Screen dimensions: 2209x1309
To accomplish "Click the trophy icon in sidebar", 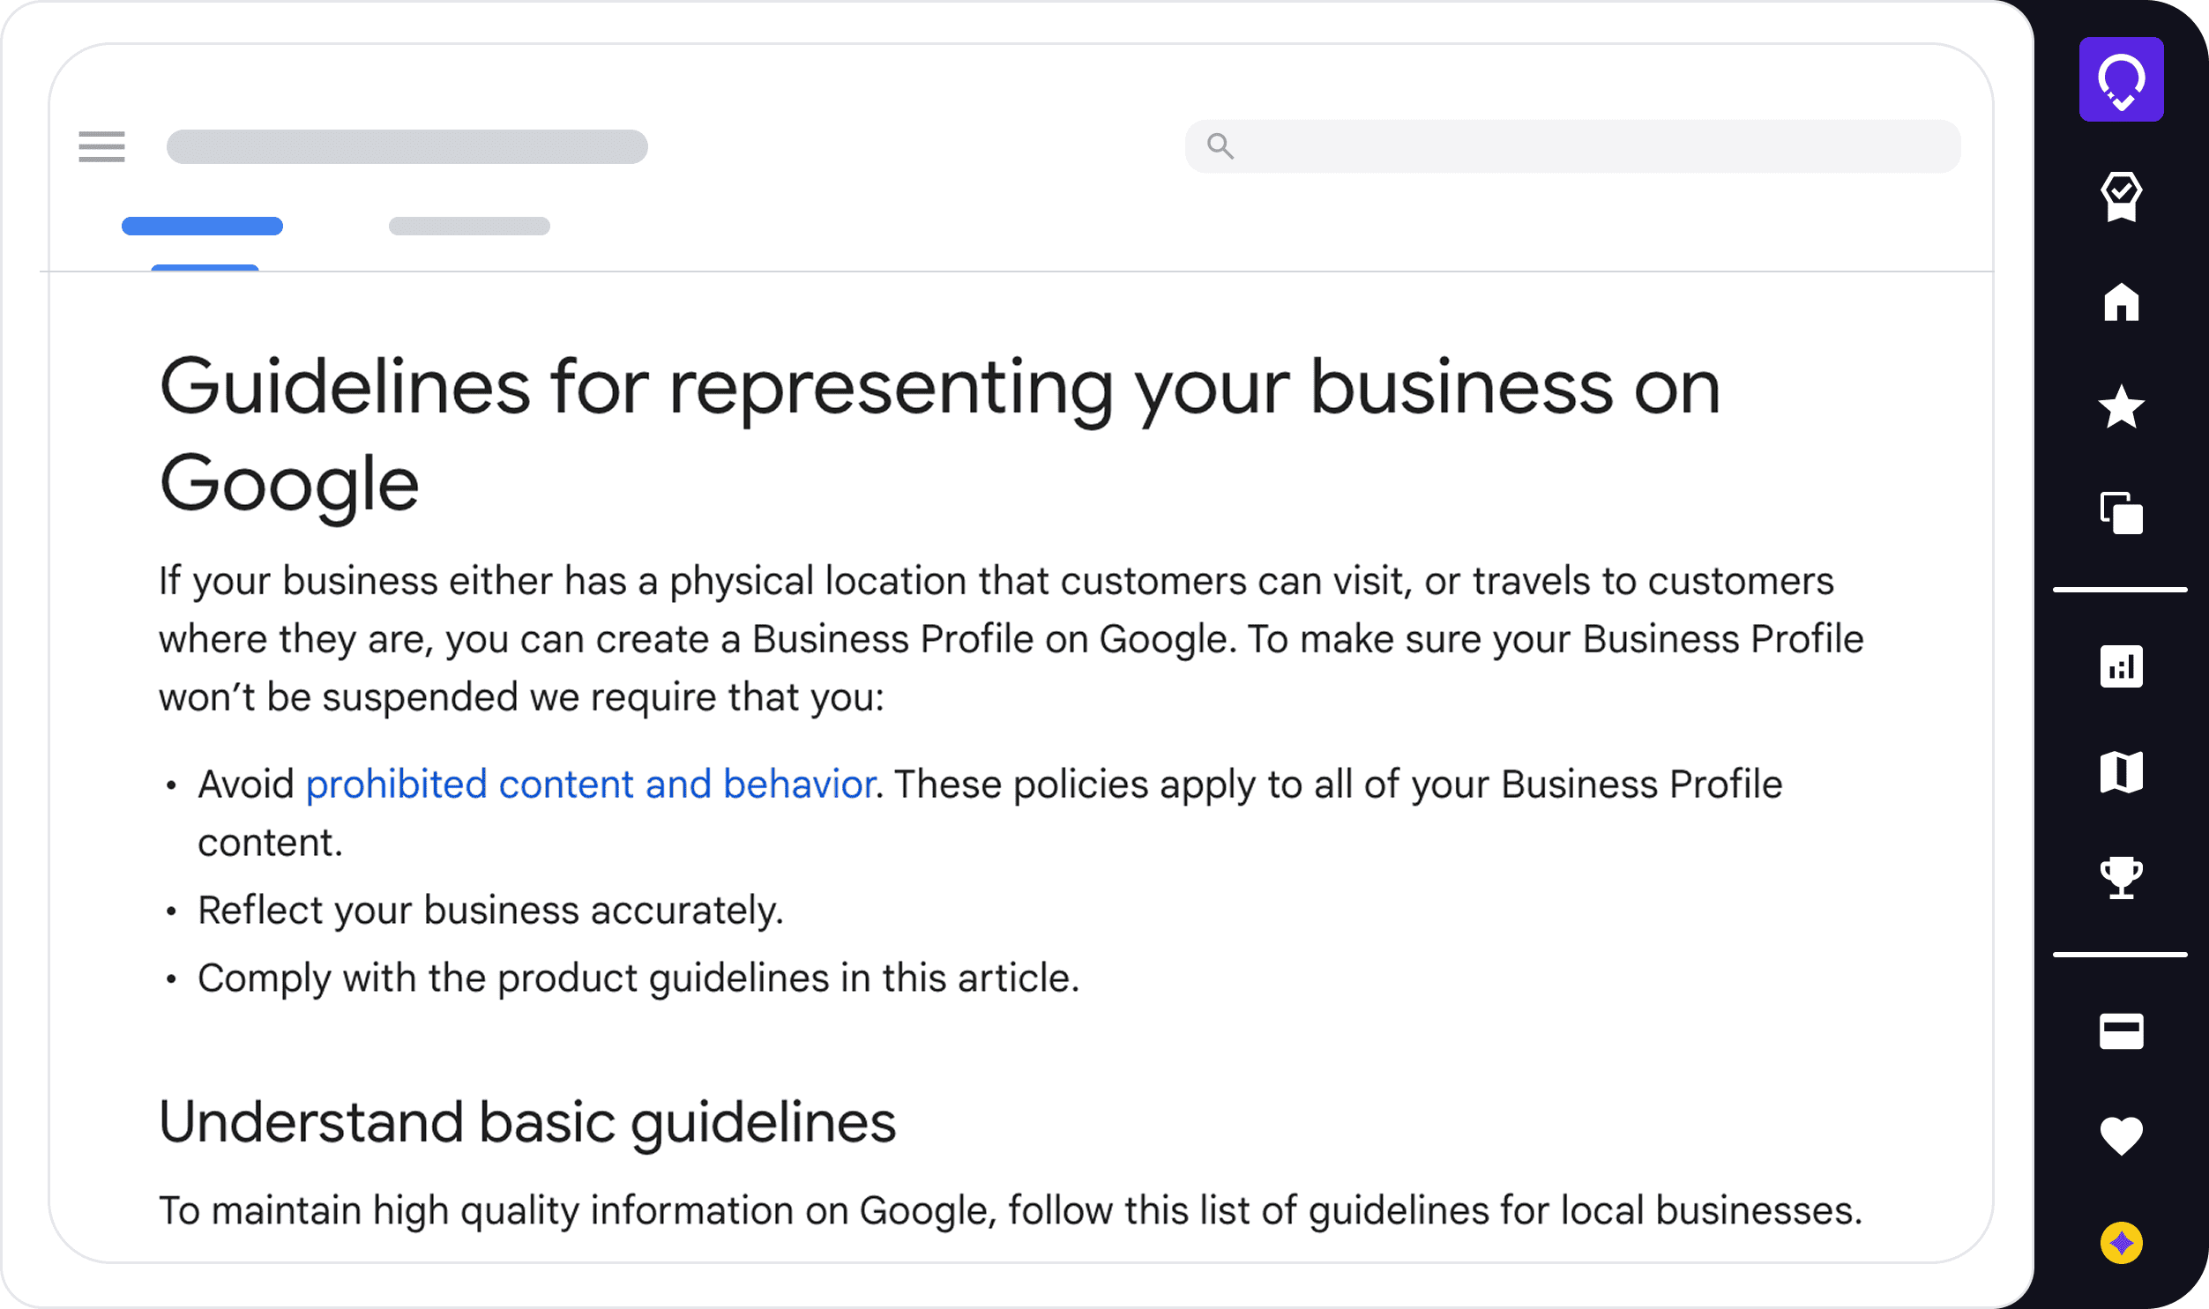I will tap(2121, 878).
